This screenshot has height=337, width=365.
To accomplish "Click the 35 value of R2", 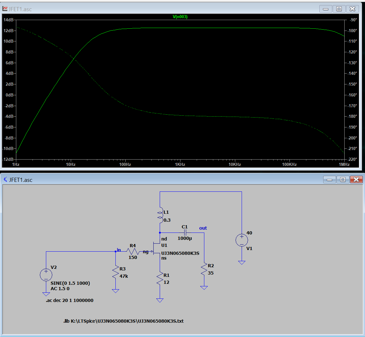I will coord(211,273).
